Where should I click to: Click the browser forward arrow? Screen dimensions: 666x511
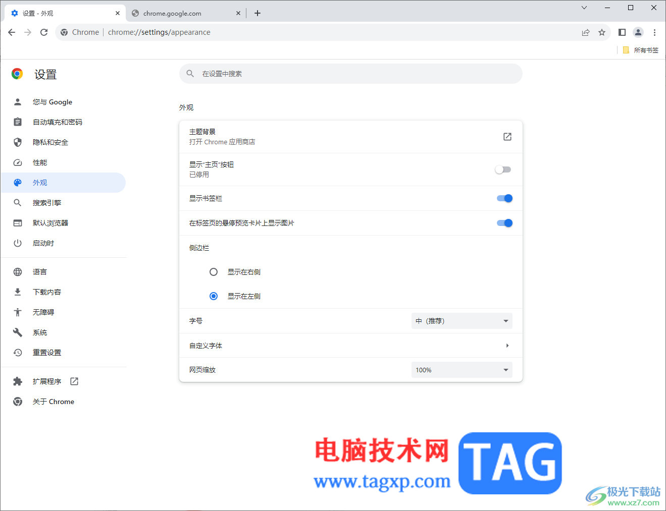[28, 32]
